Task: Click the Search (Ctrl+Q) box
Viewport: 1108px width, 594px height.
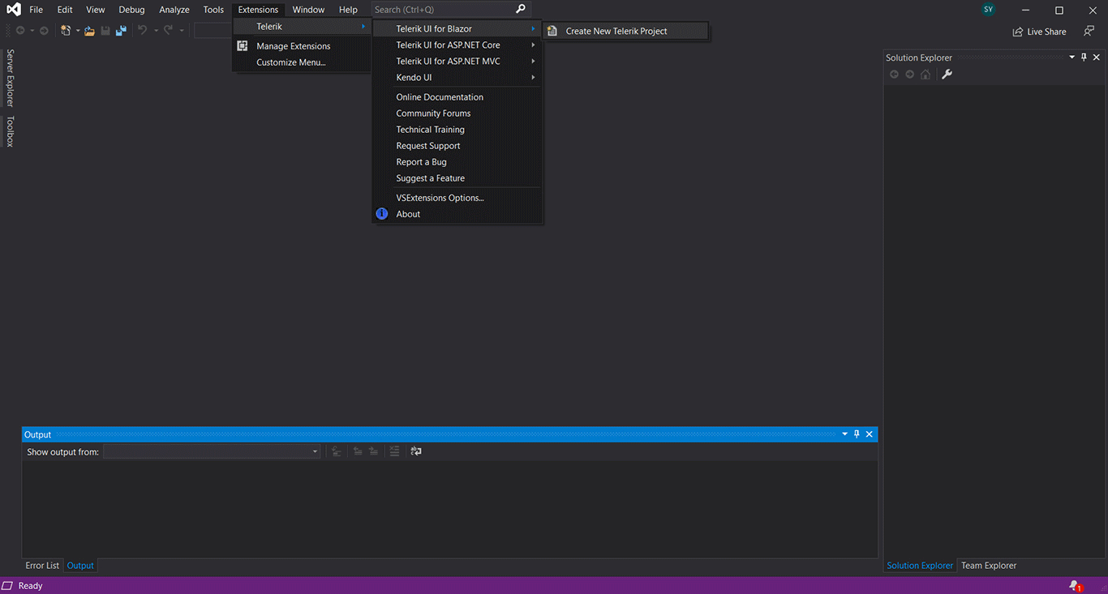Action: tap(442, 10)
